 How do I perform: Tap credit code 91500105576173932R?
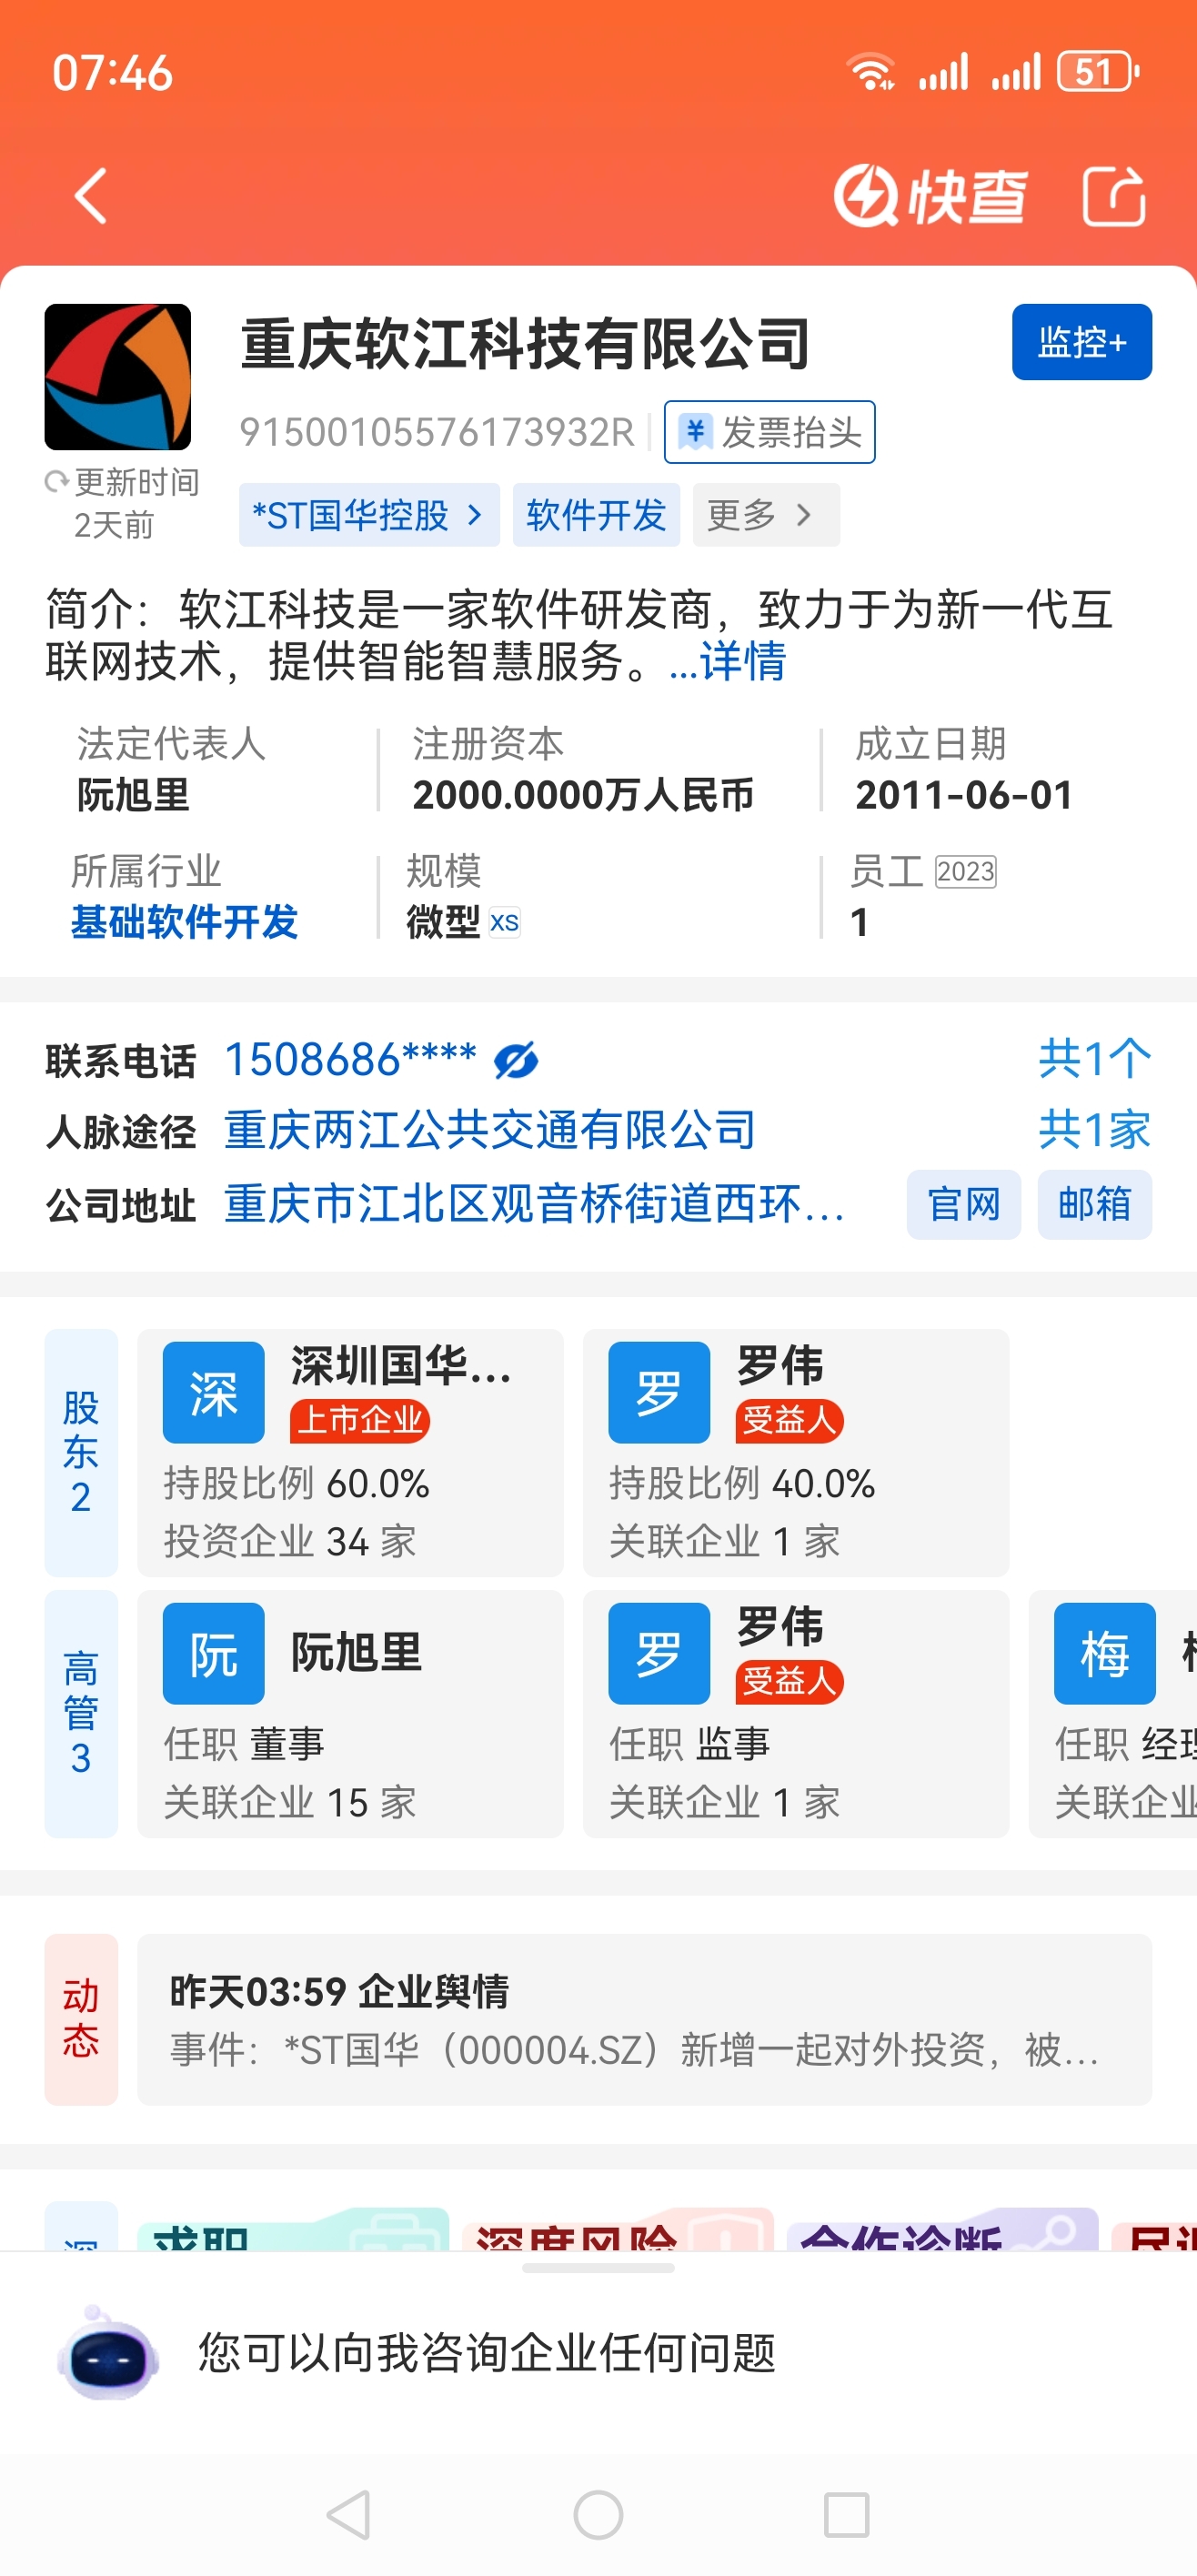[x=437, y=432]
